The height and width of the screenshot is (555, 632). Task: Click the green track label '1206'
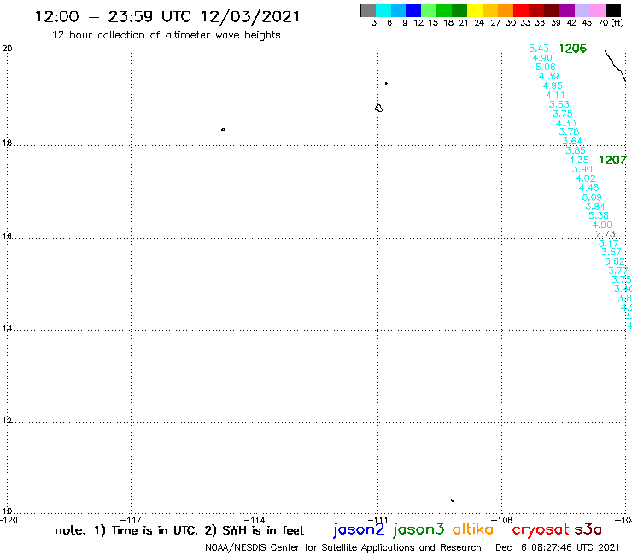point(573,49)
